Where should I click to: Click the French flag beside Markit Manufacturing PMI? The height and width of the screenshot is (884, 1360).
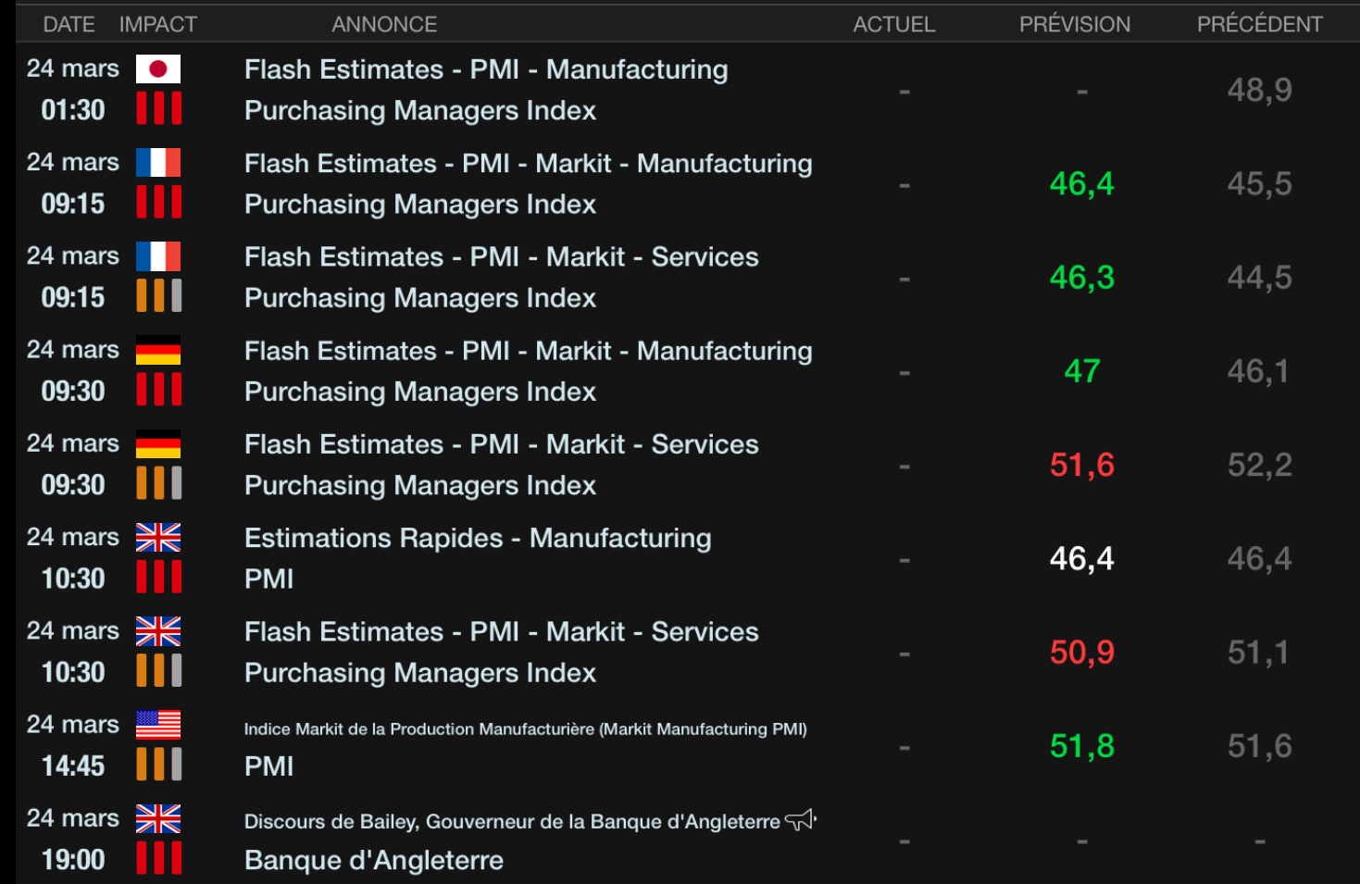click(x=158, y=163)
